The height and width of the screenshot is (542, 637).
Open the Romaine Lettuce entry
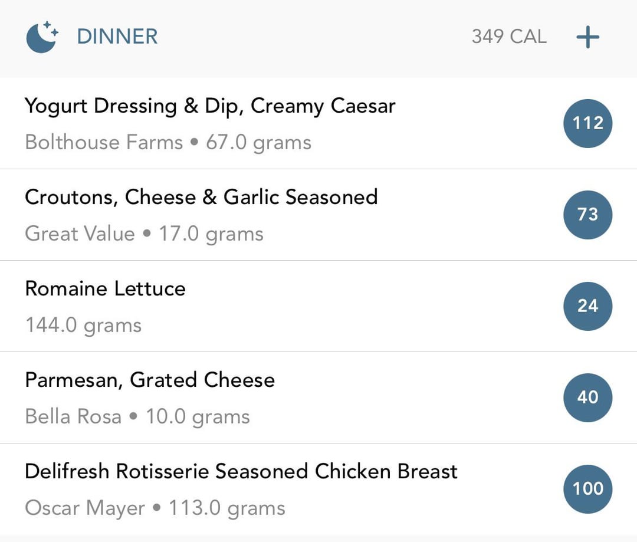[318, 306]
